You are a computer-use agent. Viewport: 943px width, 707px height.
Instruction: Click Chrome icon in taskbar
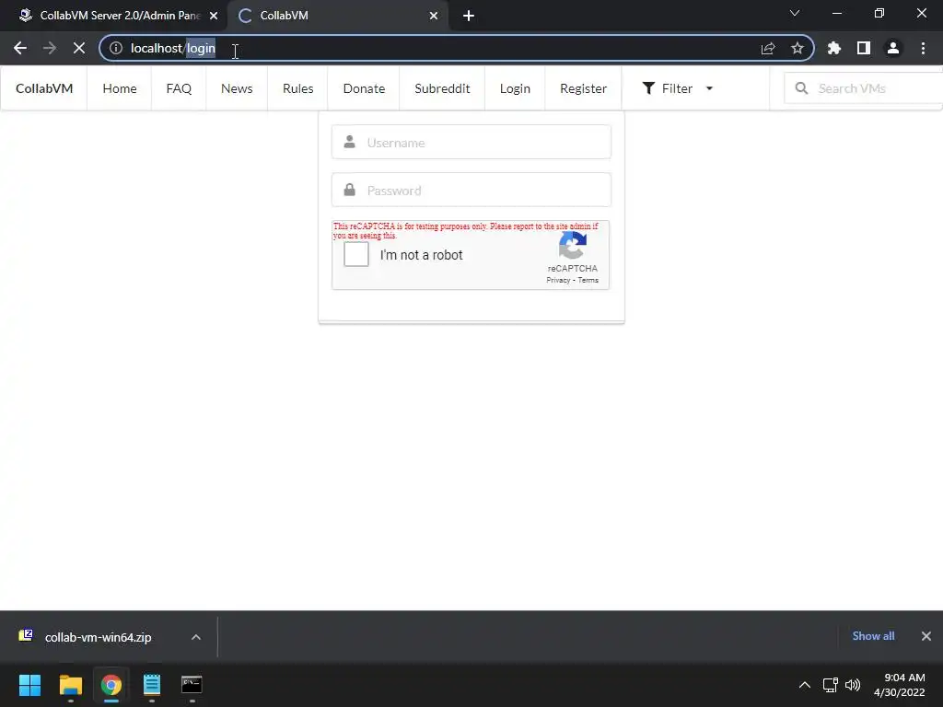(x=111, y=685)
